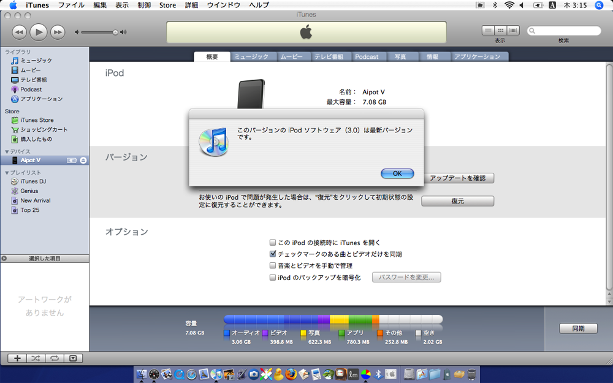Click OK in the dialog
The width and height of the screenshot is (613, 383).
click(x=397, y=173)
